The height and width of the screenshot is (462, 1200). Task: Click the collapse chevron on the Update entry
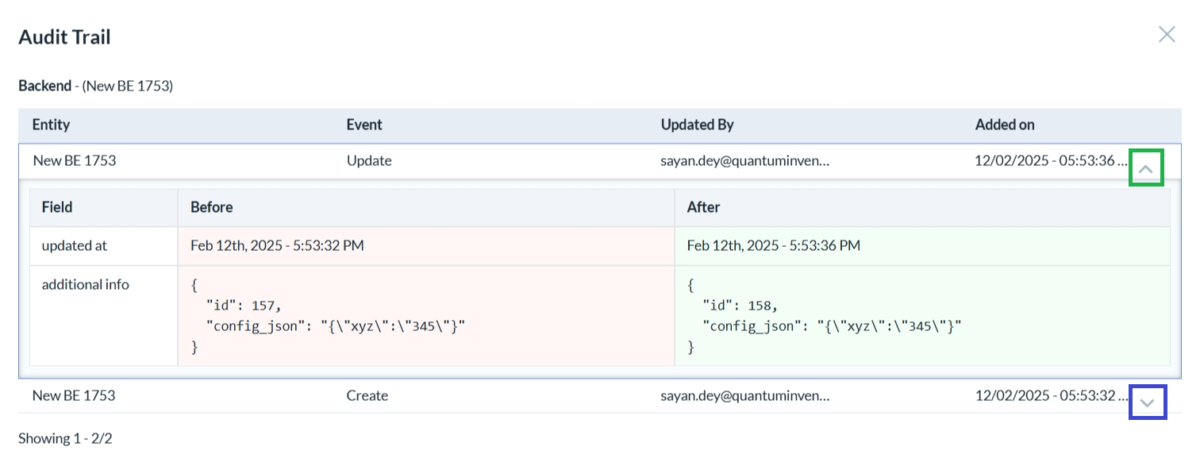click(1146, 167)
